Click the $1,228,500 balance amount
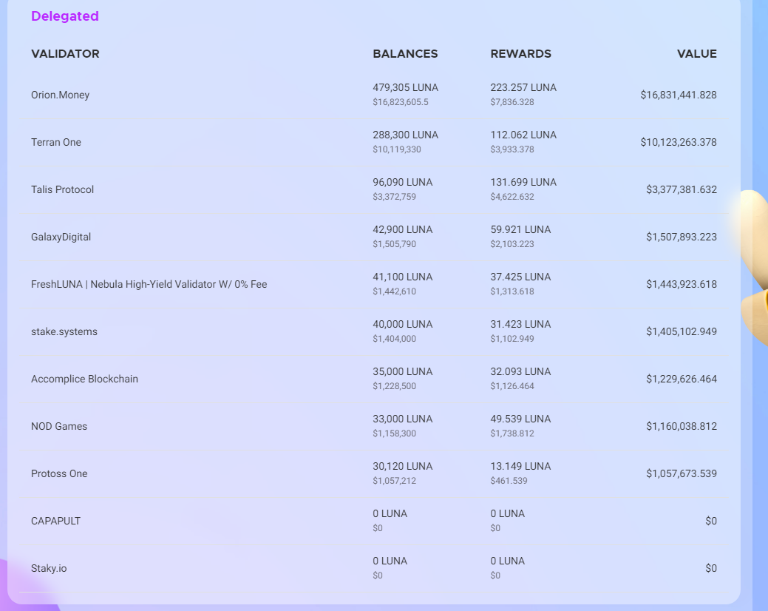 pyautogui.click(x=394, y=386)
